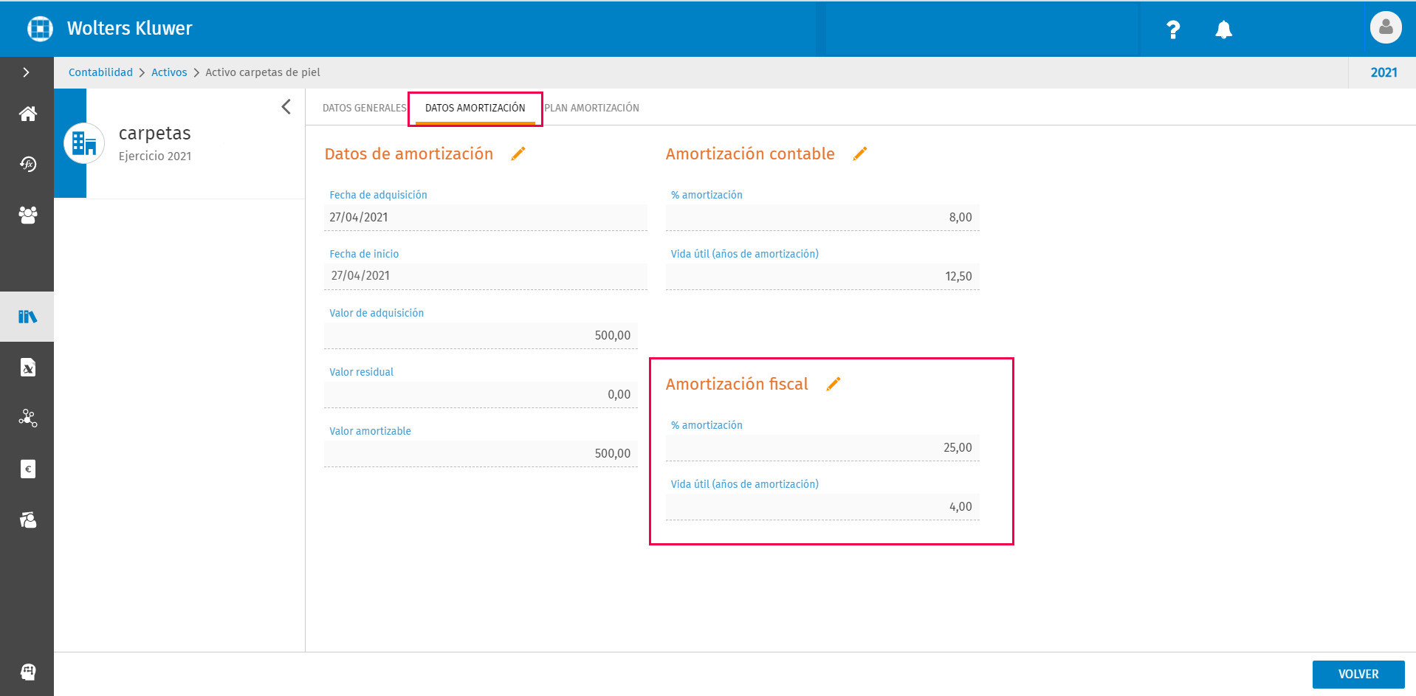Click contable % amortización field 8,00

click(822, 217)
